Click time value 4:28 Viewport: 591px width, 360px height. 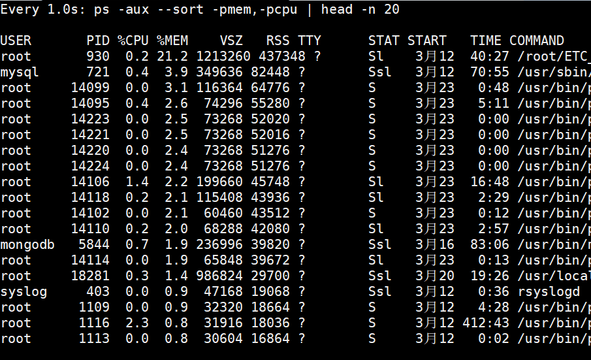[494, 307]
